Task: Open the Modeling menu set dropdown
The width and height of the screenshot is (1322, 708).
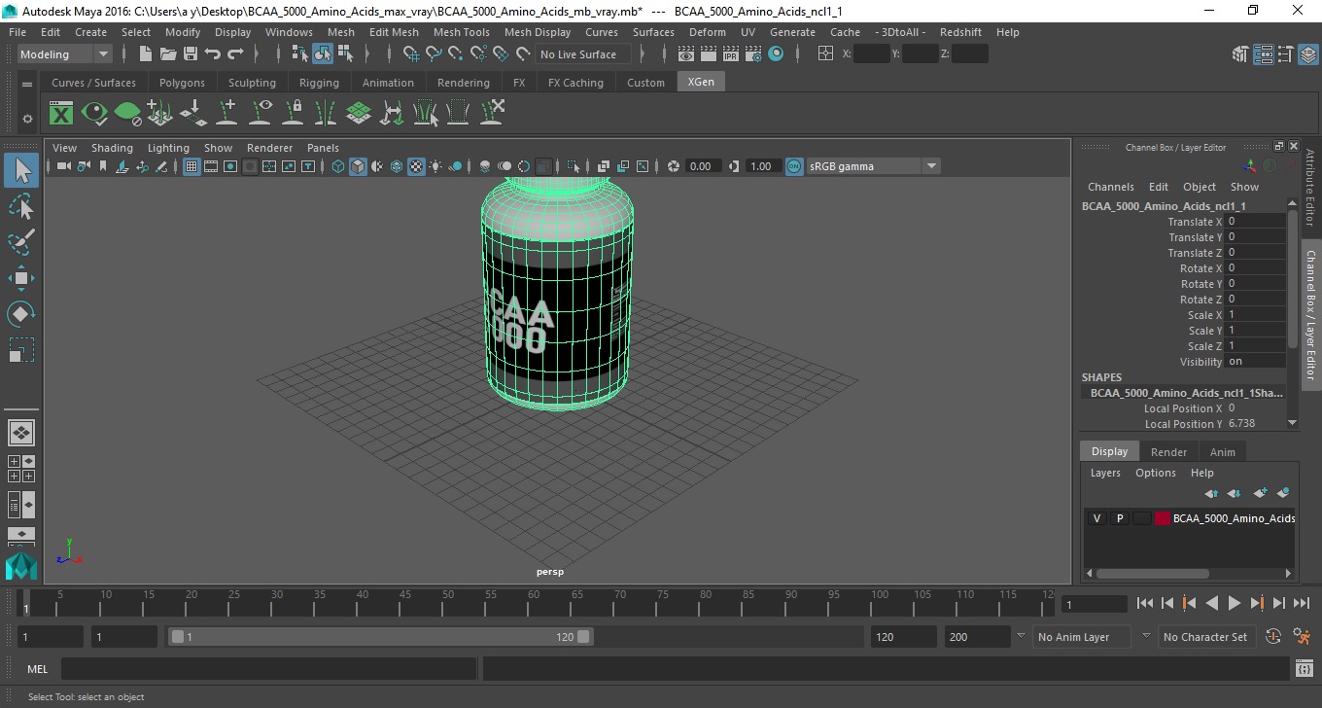Action: (65, 54)
